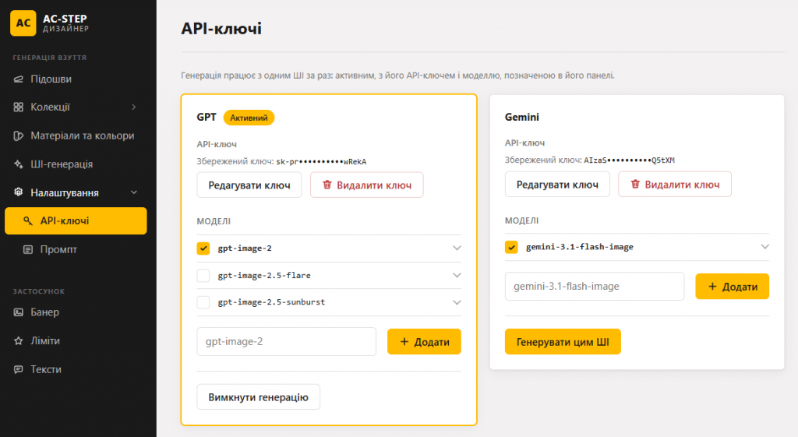Go to the ШІ-генерація page
The height and width of the screenshot is (437, 798).
tap(76, 164)
